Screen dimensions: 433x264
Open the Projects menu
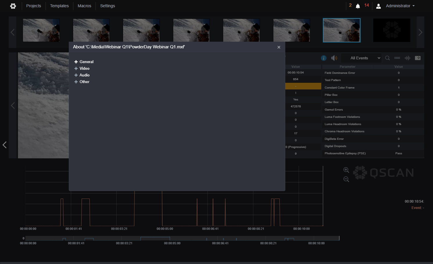pos(34,6)
